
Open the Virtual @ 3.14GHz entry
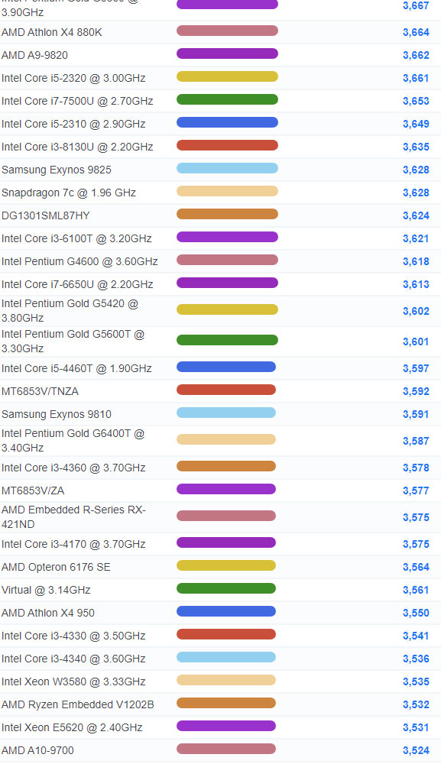(46, 590)
